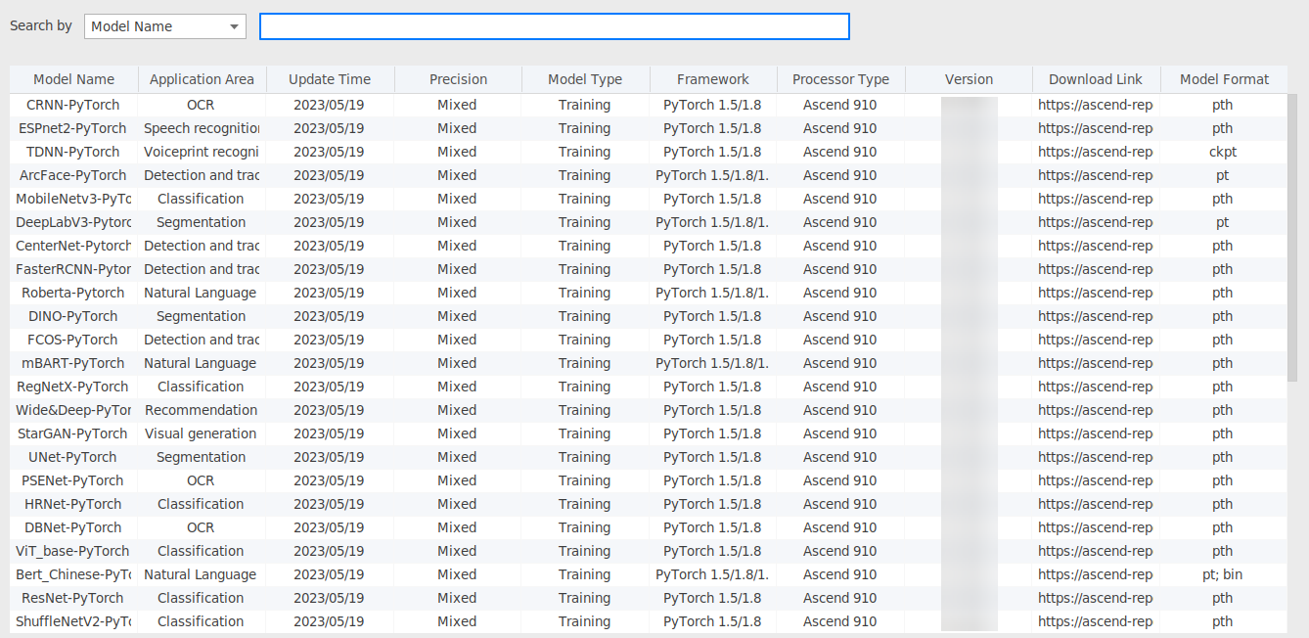Click the TDNN-PyTorch model name
1309x638 pixels.
(x=73, y=152)
